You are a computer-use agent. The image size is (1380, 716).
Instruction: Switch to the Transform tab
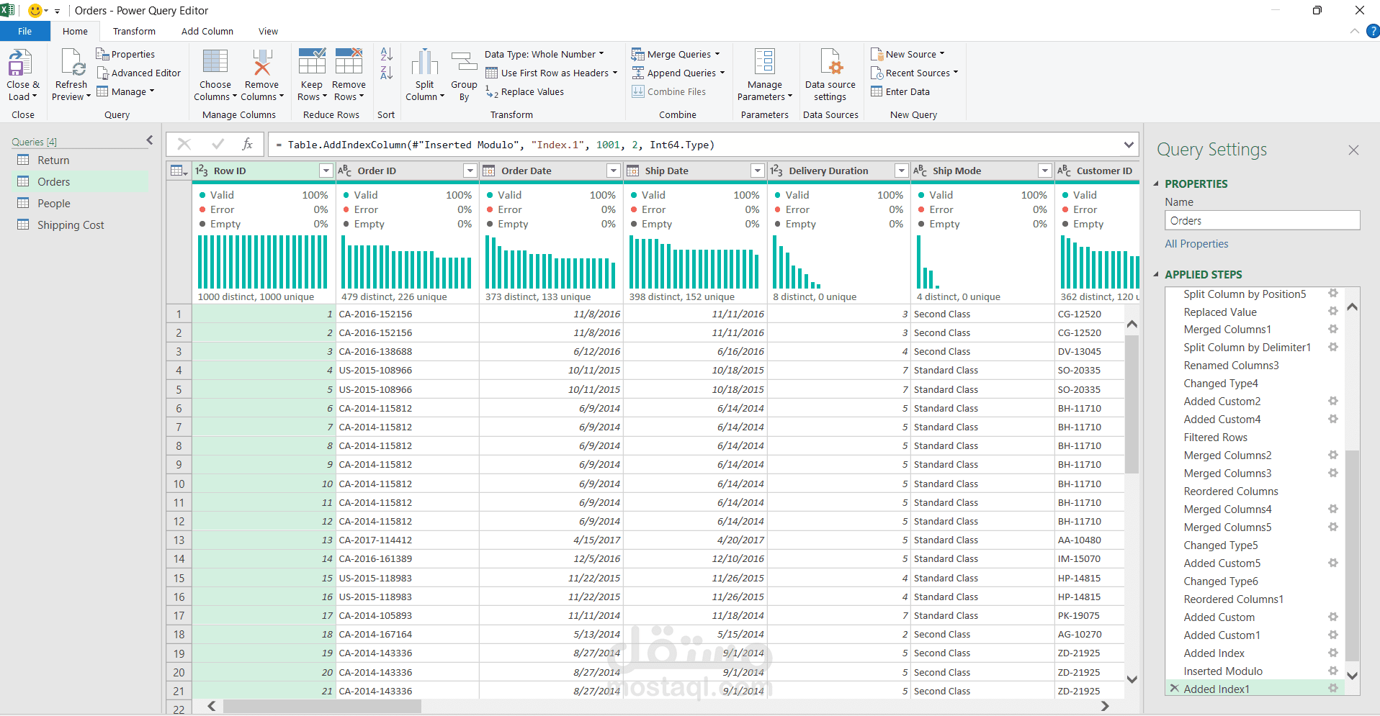(134, 31)
